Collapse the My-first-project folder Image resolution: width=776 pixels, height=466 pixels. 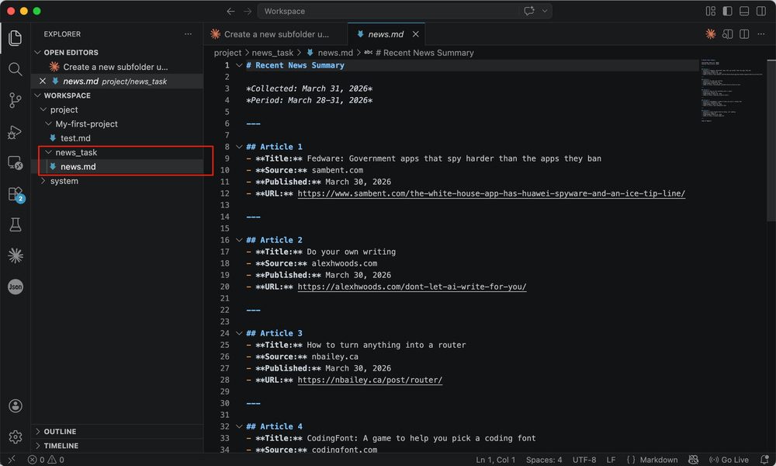[x=86, y=123]
